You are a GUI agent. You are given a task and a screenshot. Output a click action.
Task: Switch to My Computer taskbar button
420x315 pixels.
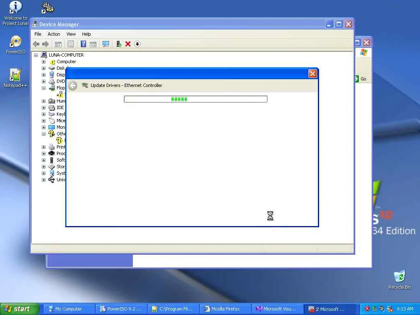68,309
